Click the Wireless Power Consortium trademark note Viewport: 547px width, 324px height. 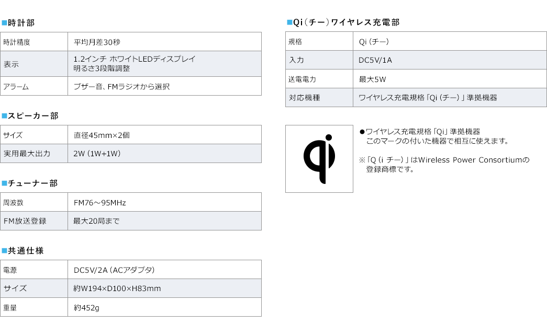click(444, 165)
